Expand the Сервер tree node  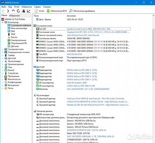3,55
